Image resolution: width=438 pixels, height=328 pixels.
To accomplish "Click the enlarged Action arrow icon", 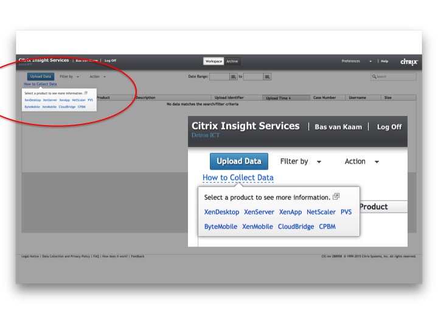I will tap(377, 162).
